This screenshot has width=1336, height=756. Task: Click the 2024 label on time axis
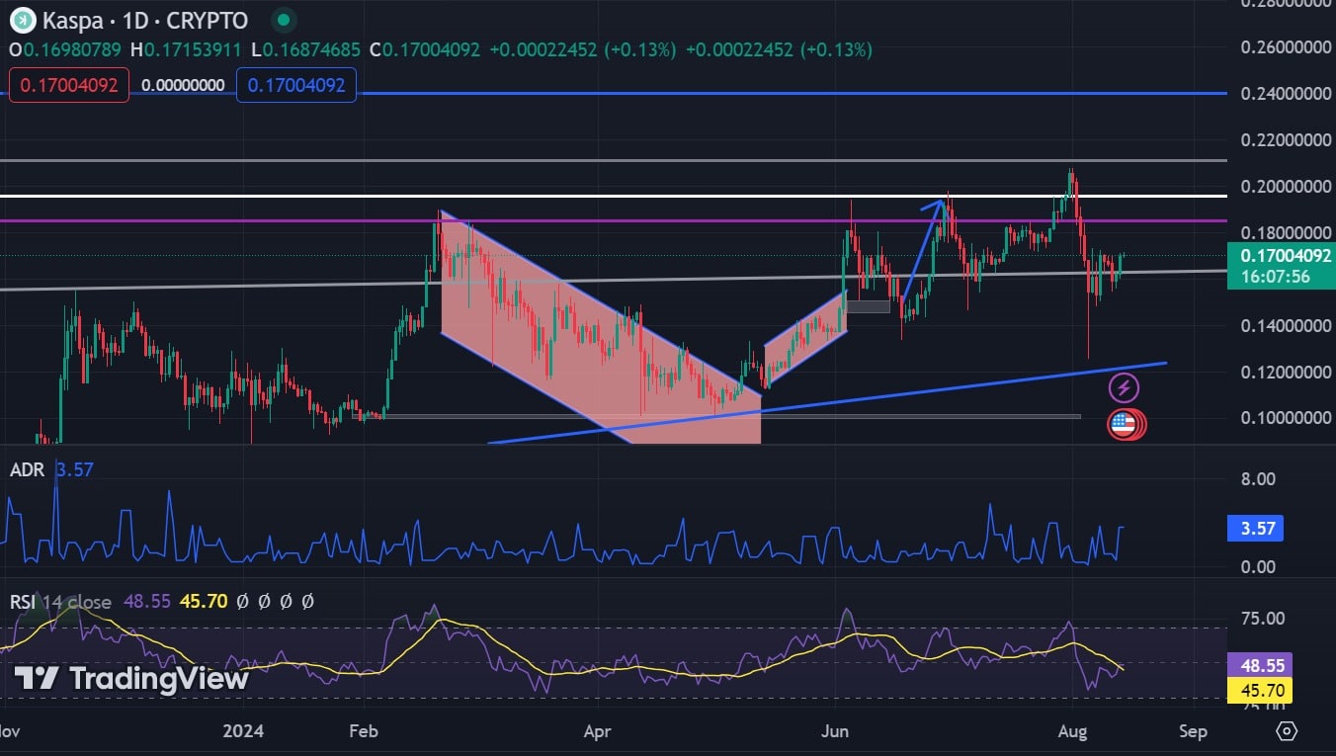(243, 732)
